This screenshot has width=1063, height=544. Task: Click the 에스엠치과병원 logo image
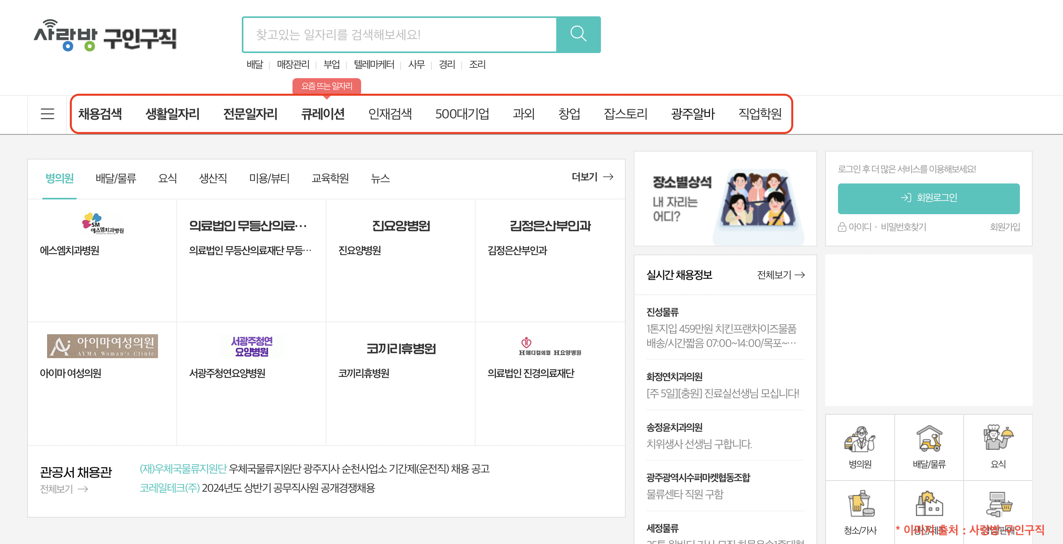(x=103, y=223)
